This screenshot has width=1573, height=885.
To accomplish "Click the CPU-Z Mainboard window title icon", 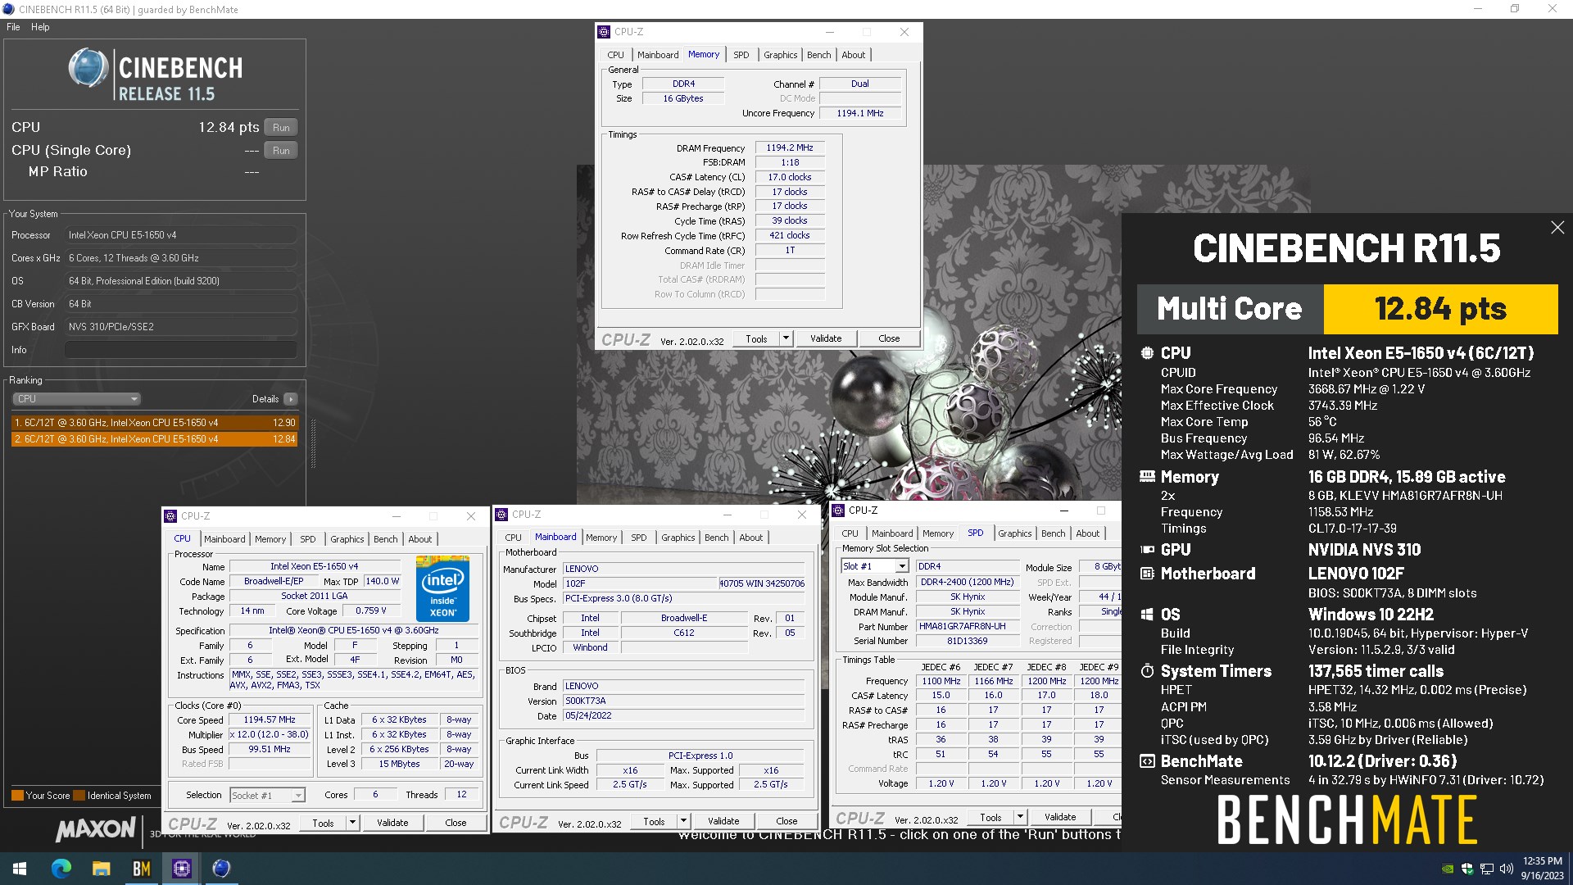I will [502, 515].
